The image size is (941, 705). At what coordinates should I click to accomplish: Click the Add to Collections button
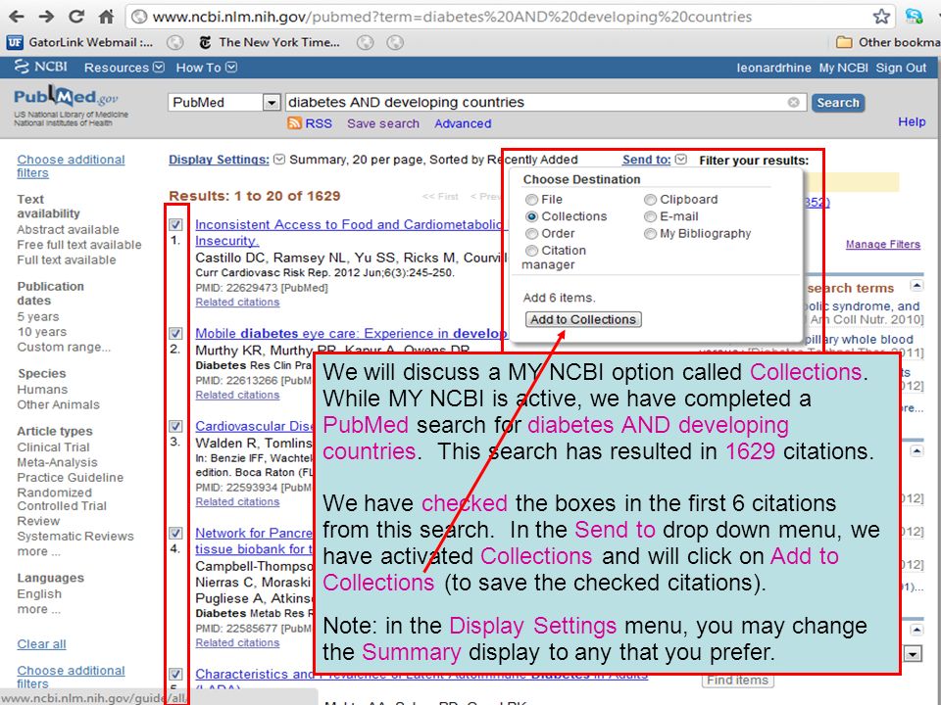coord(583,319)
